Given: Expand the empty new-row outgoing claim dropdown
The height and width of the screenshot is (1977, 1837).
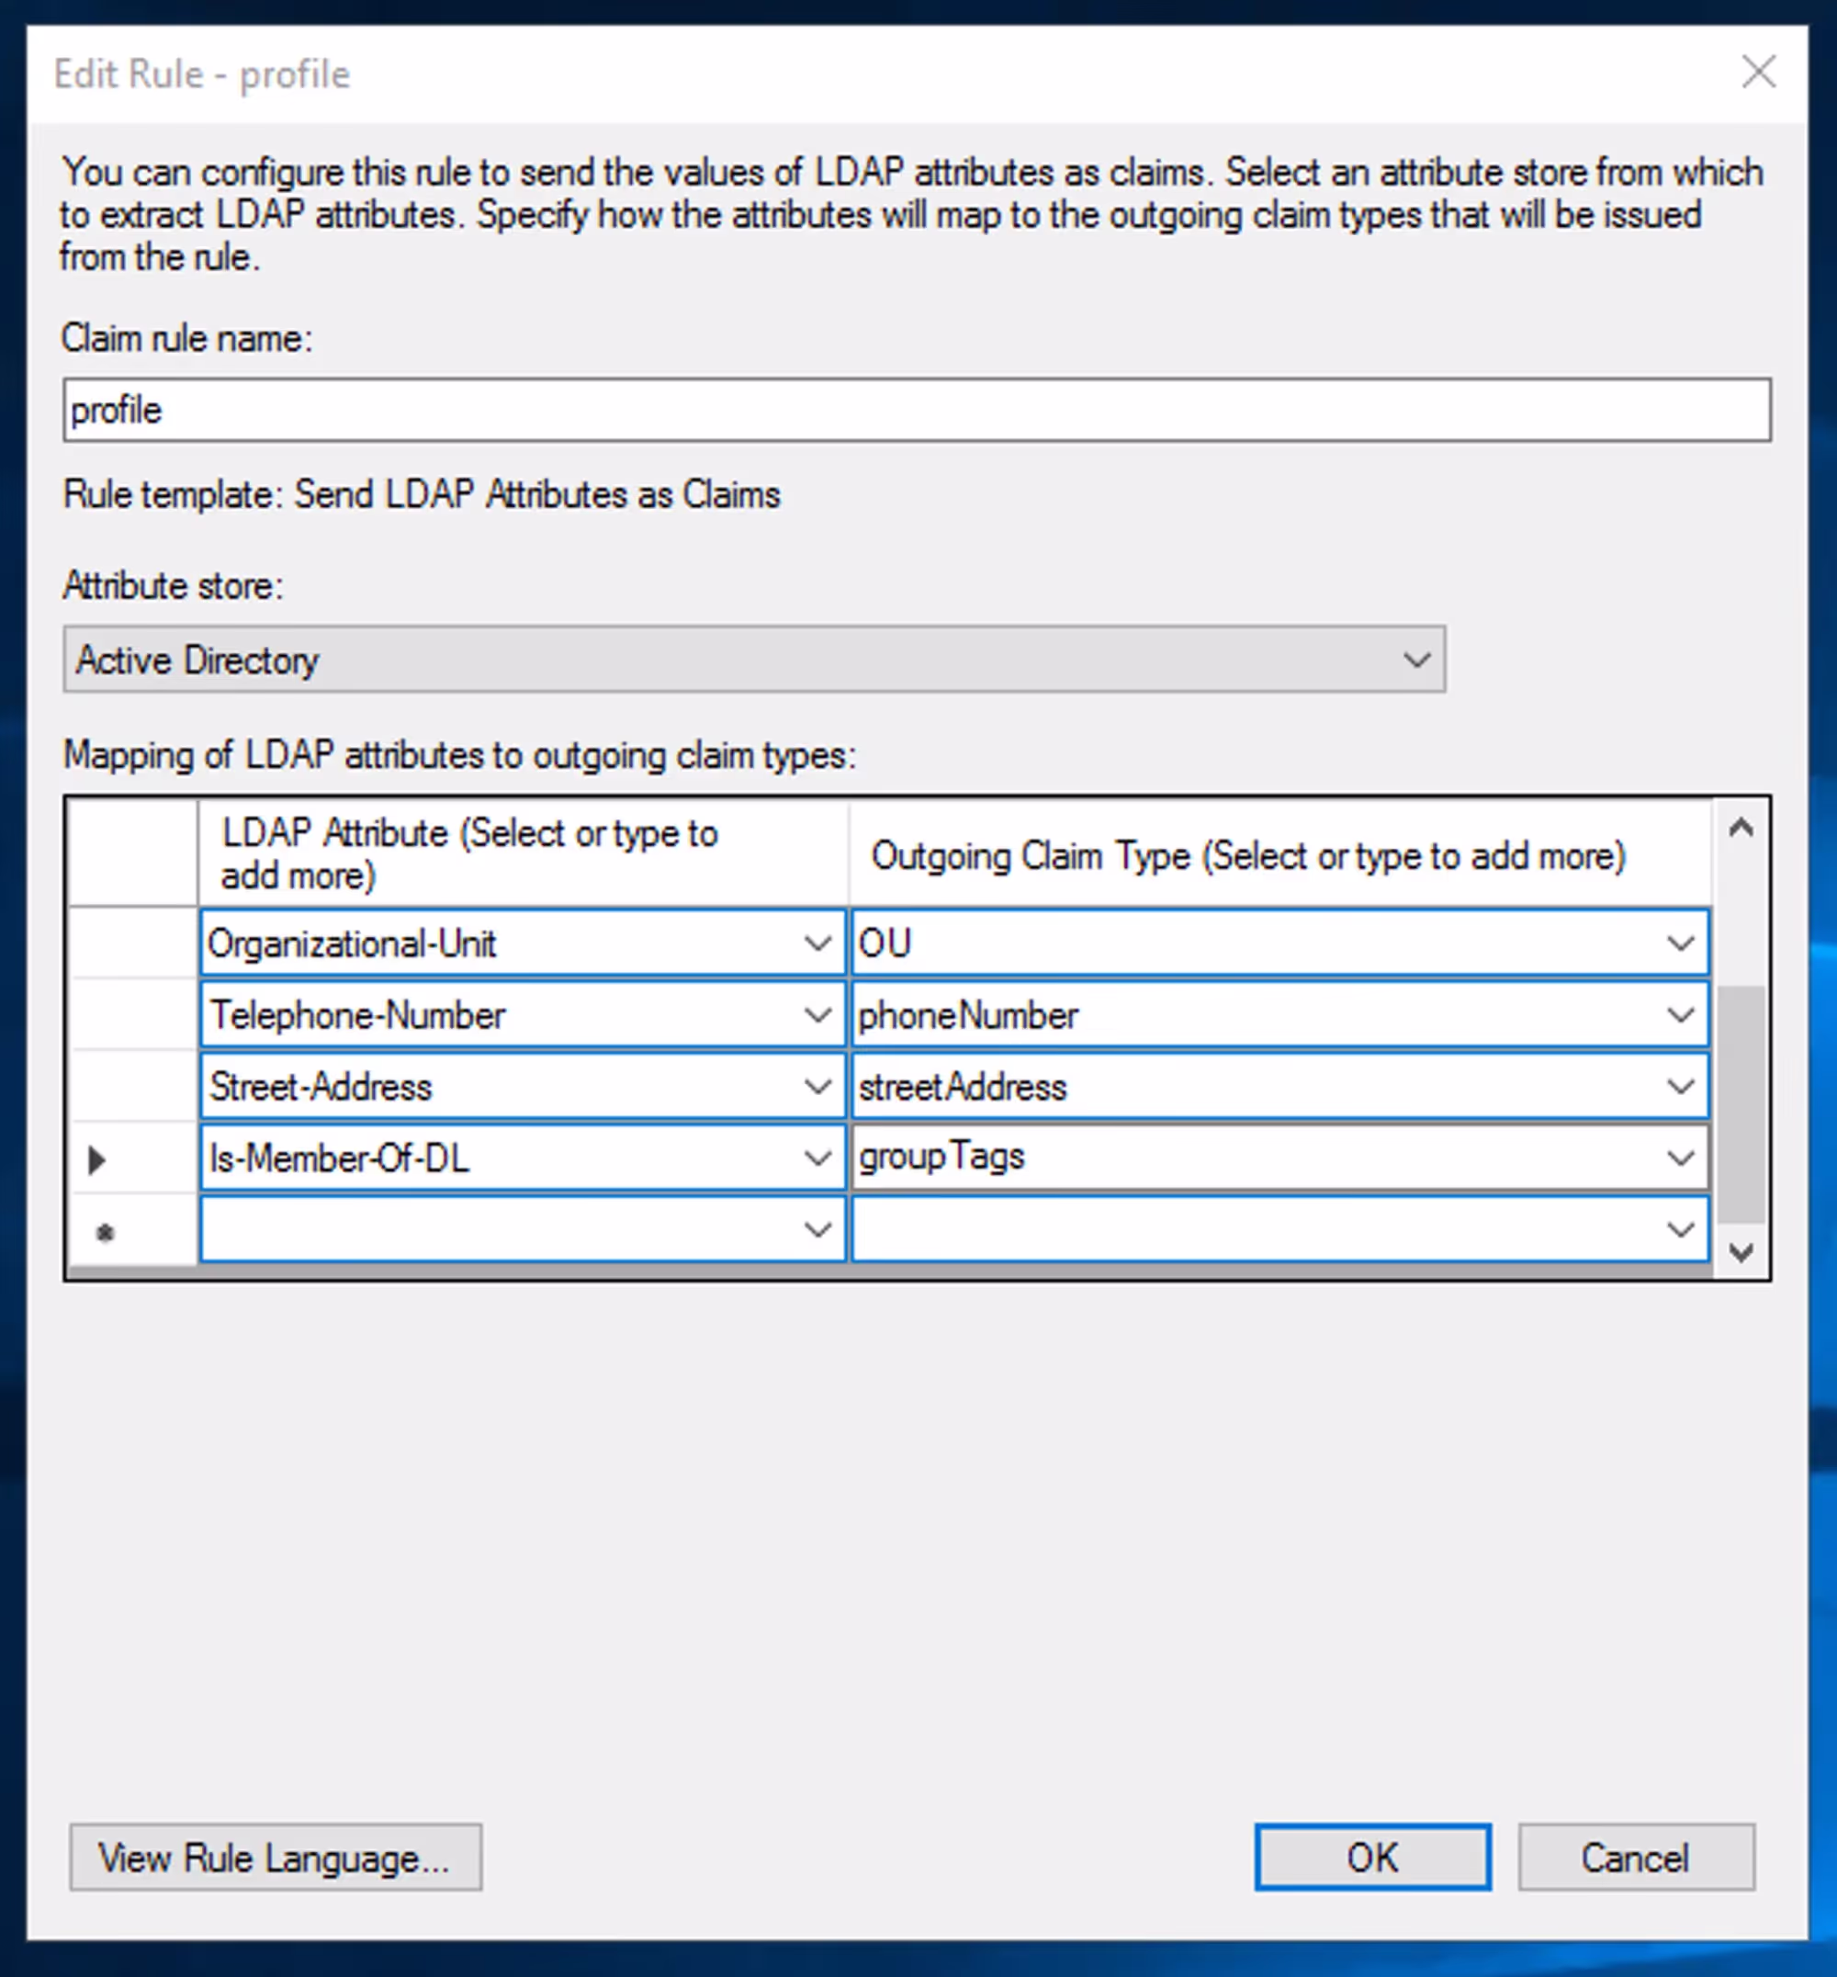Looking at the screenshot, I should point(1680,1230).
